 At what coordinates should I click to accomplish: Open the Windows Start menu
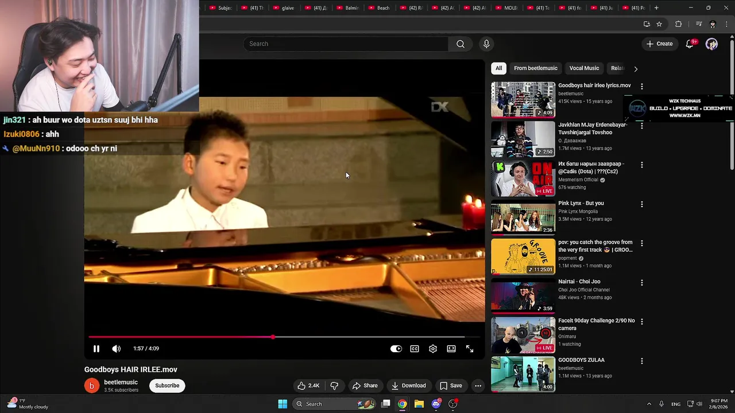click(x=283, y=404)
